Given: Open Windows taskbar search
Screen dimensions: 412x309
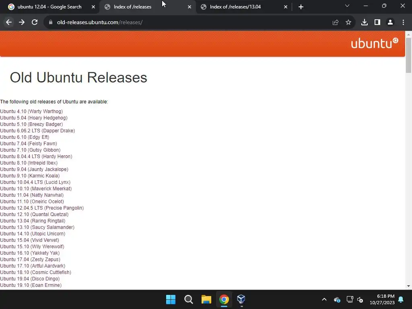Looking at the screenshot, I should (x=189, y=299).
